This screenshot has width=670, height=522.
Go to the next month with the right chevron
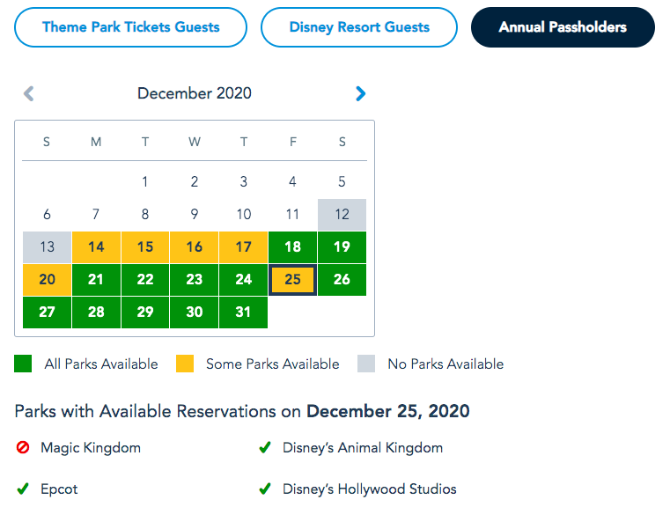(x=361, y=93)
